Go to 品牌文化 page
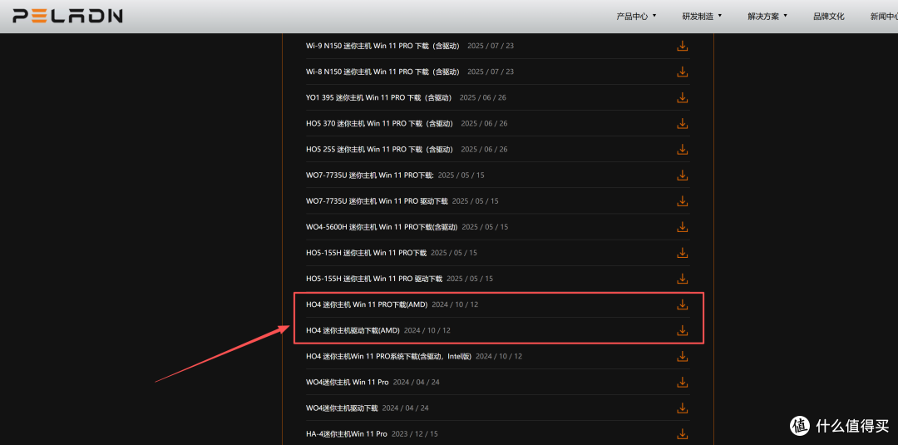This screenshot has width=898, height=445. [x=829, y=16]
